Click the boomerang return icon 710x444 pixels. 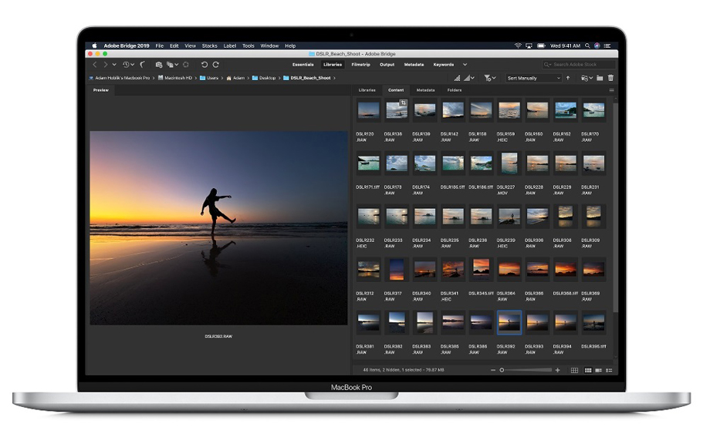click(143, 65)
